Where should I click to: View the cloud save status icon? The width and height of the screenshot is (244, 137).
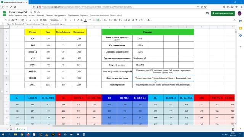(x=39, y=12)
